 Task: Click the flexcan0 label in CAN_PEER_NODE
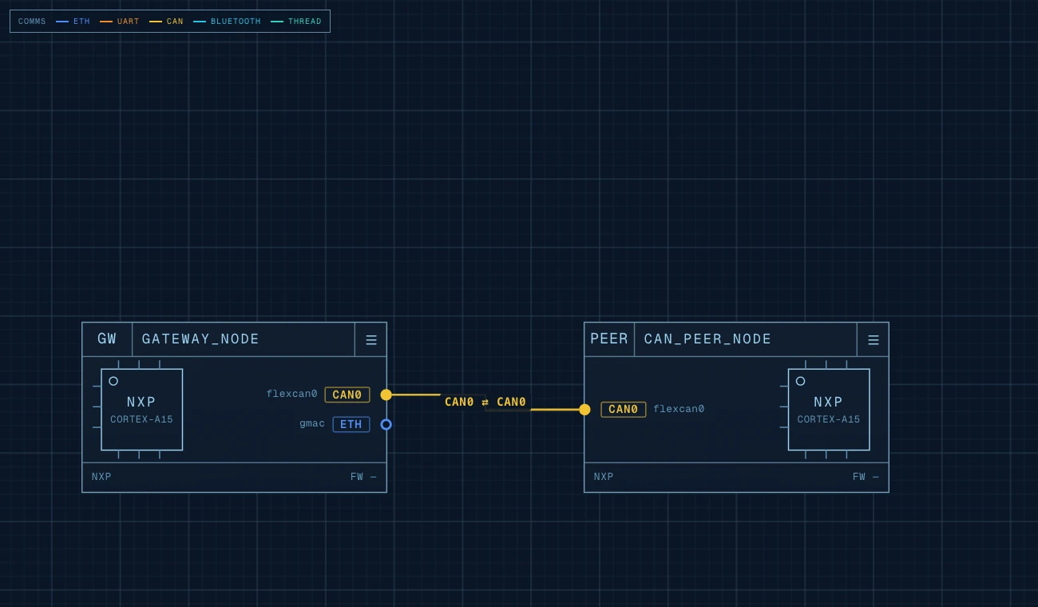(679, 410)
